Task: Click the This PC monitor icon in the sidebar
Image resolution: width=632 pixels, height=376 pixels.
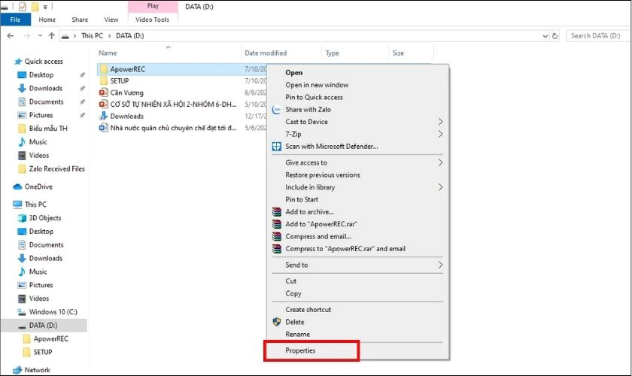Action: pyautogui.click(x=17, y=205)
